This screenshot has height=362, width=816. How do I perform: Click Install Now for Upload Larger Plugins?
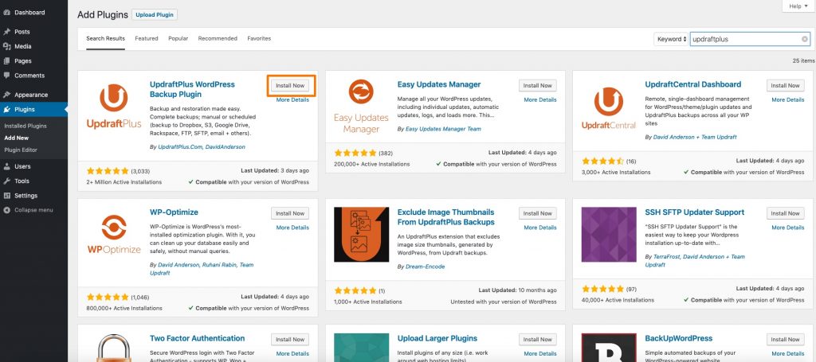[x=538, y=340]
